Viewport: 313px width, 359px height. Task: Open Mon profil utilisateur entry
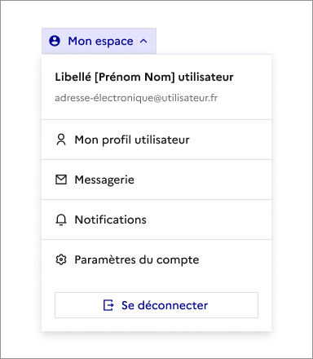pos(132,140)
